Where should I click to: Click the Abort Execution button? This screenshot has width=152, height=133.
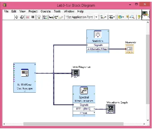tap(28, 17)
